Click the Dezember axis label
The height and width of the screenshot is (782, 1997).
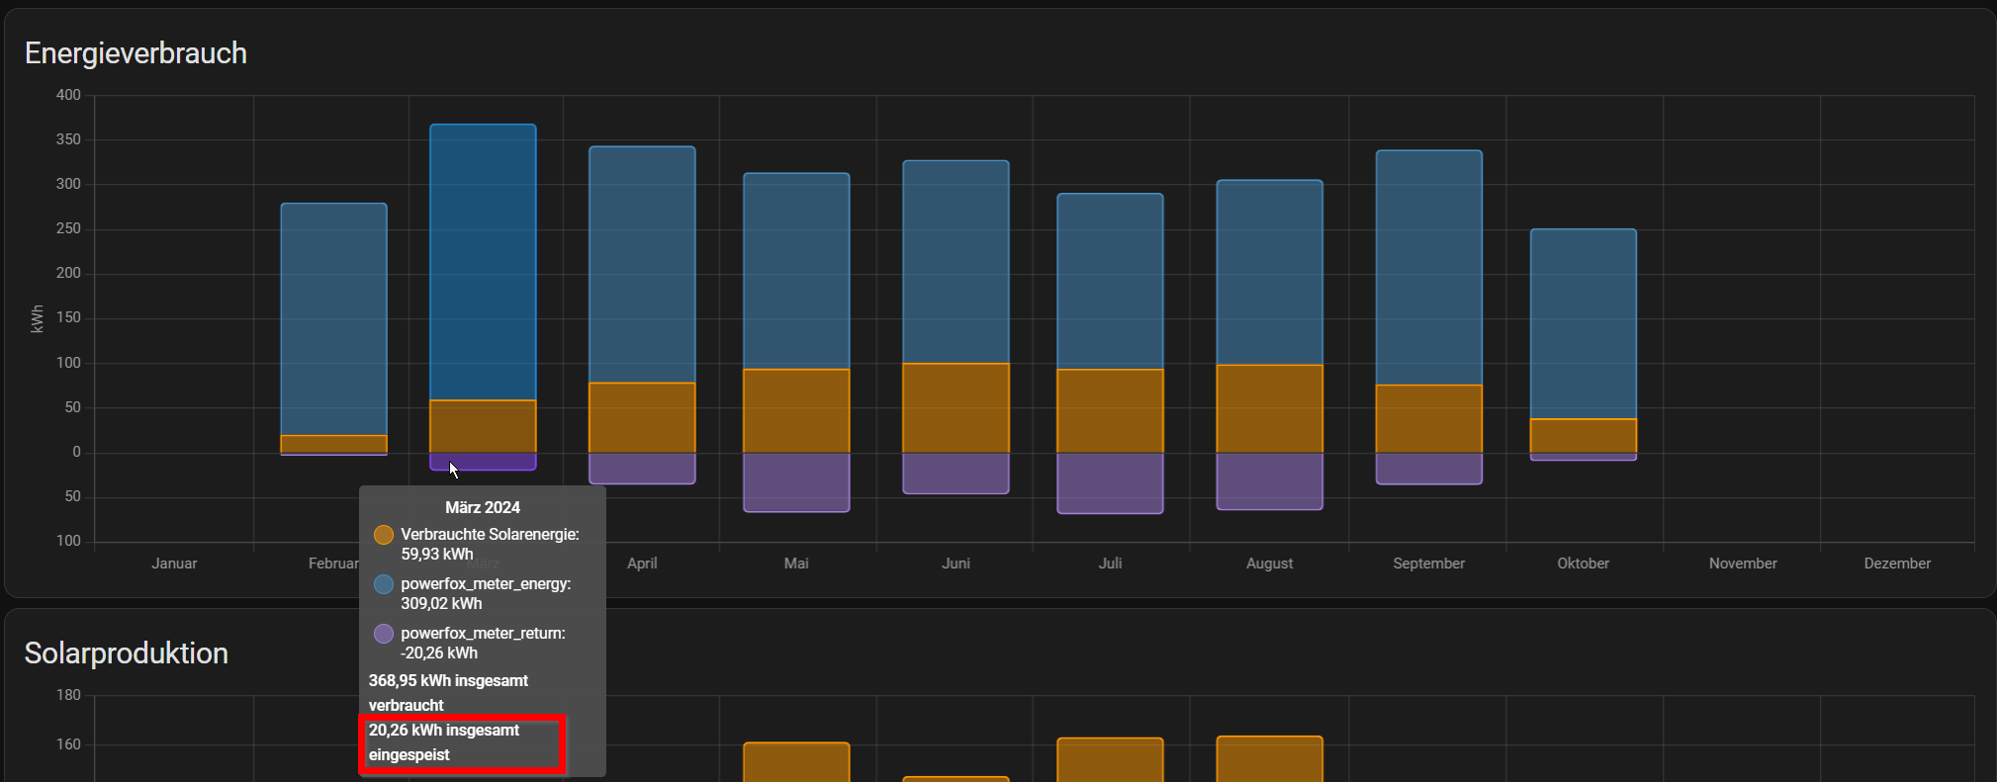(x=1897, y=564)
